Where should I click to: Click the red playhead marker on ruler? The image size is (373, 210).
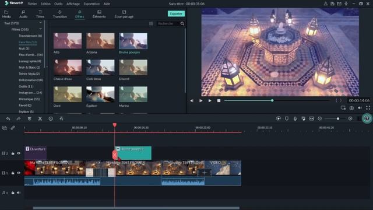[115, 125]
